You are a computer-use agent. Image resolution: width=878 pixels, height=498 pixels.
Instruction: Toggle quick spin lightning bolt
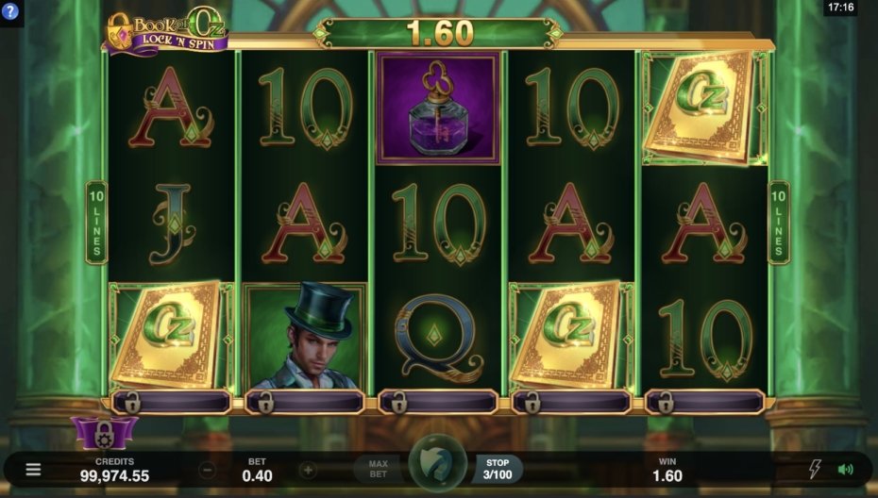tap(815, 469)
